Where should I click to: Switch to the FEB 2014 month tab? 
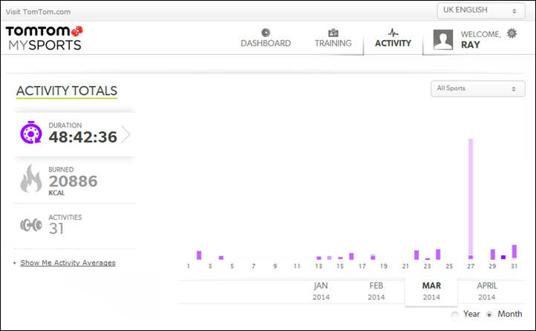376,292
